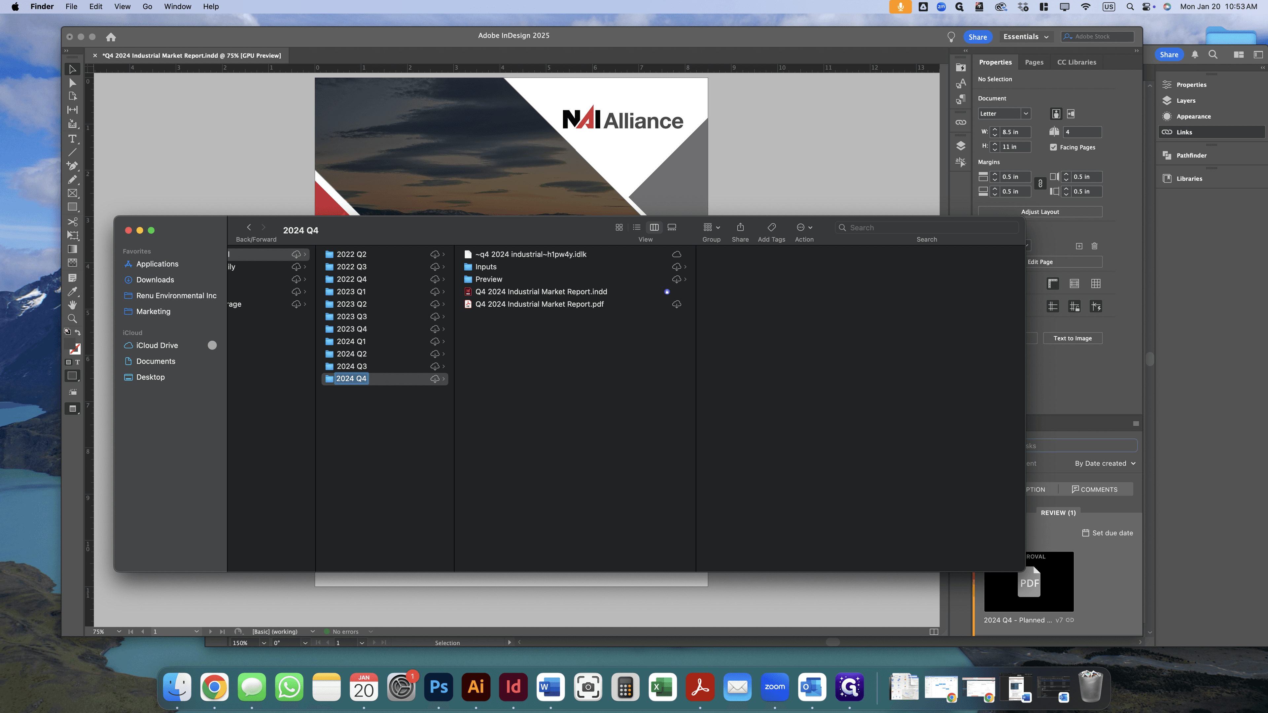Select the Zoom tool in InDesign
Image resolution: width=1268 pixels, height=713 pixels.
[x=72, y=319]
